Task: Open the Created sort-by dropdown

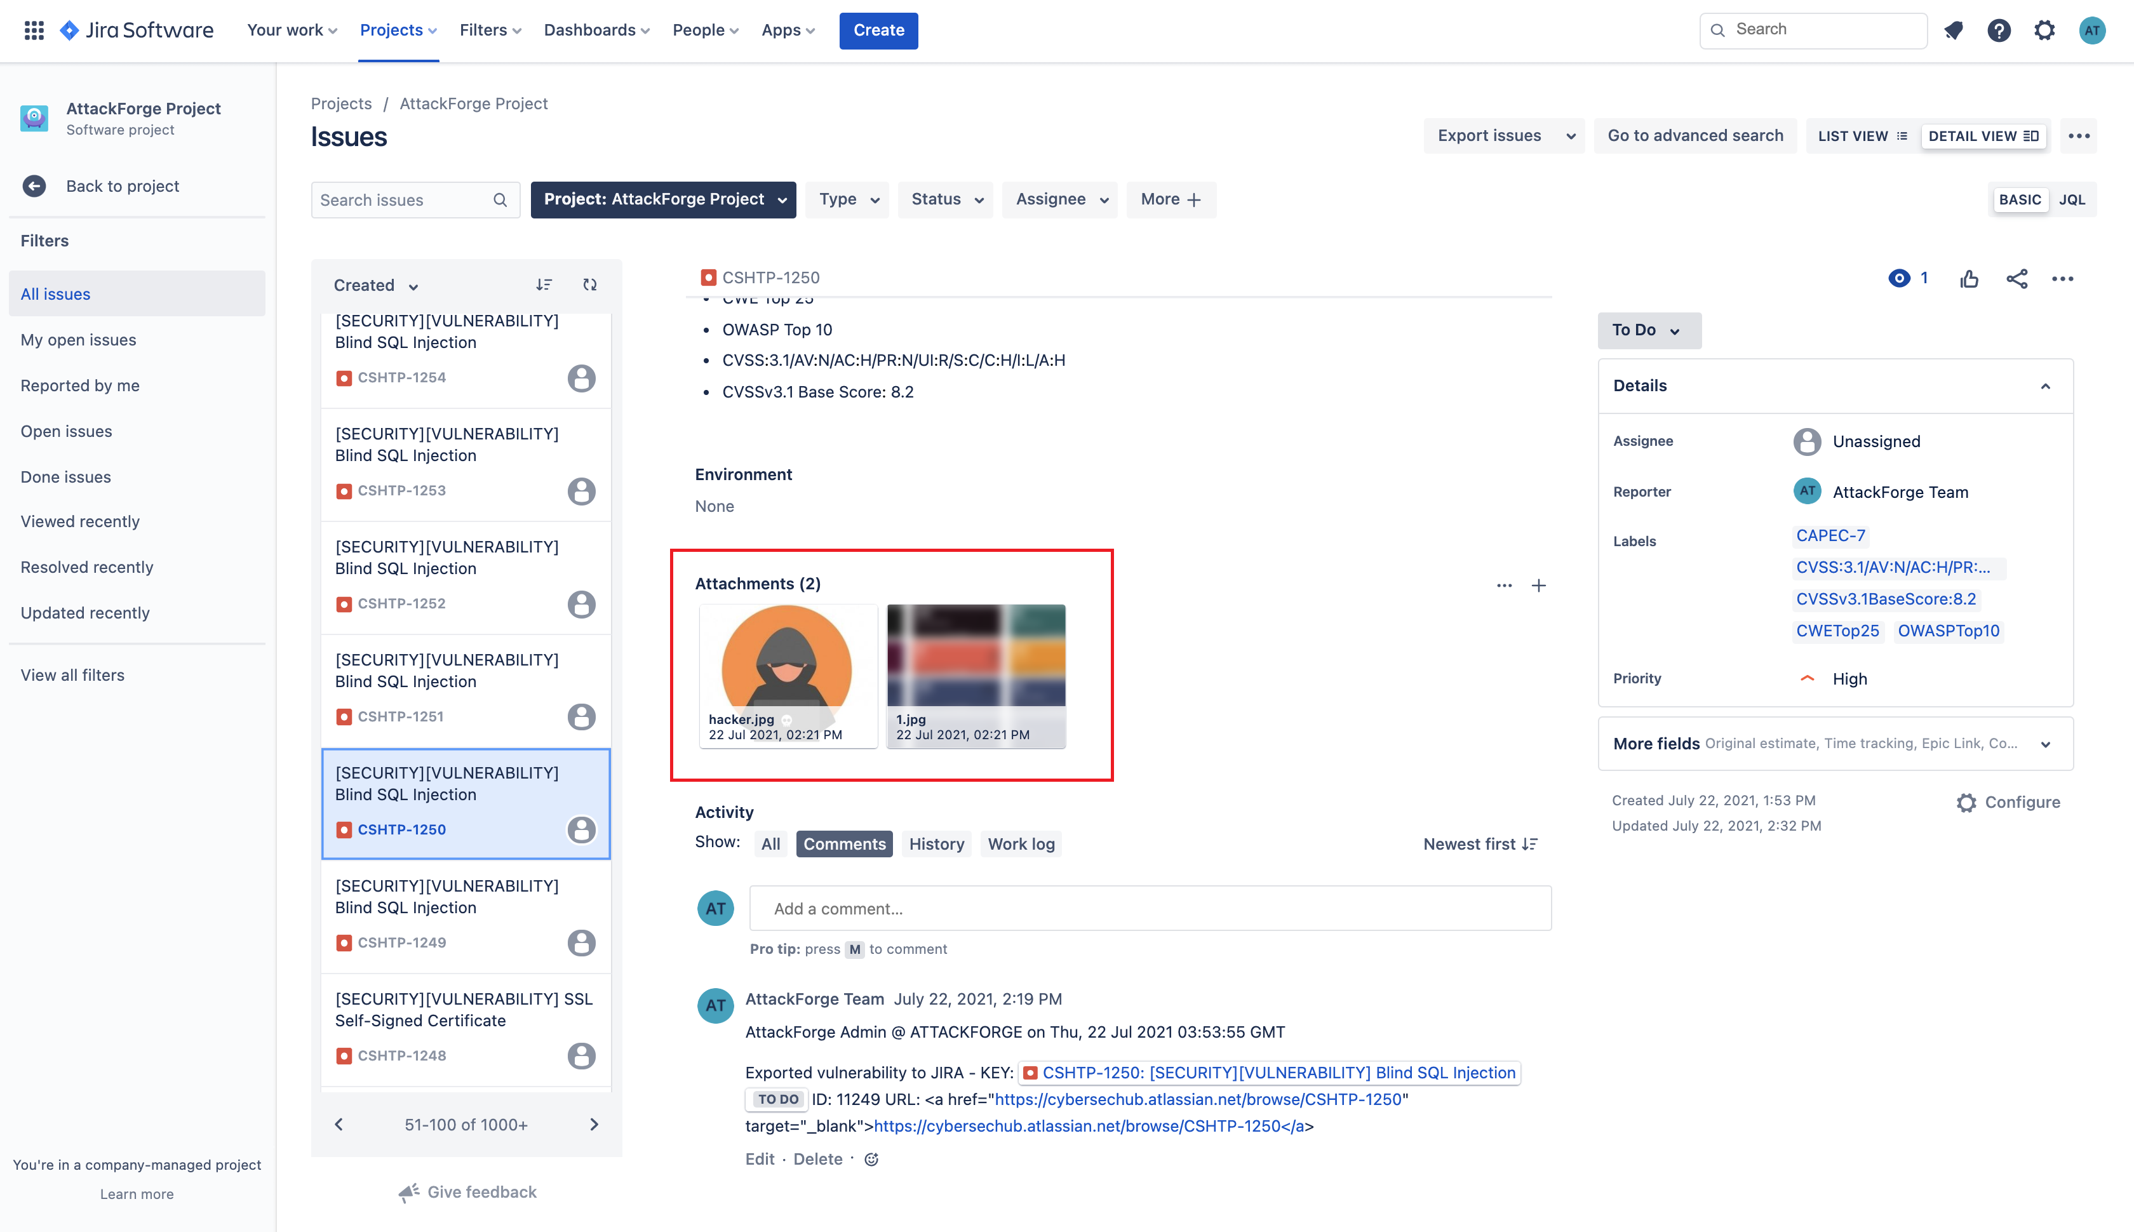Action: coord(376,285)
